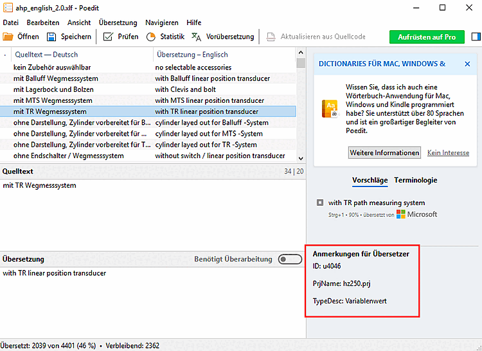This screenshot has height=351, width=482.
Task: Sort by Quelltext — Deutsch column header
Action: pyautogui.click(x=82, y=55)
